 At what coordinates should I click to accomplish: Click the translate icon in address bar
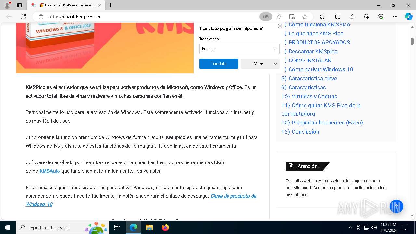(266, 17)
